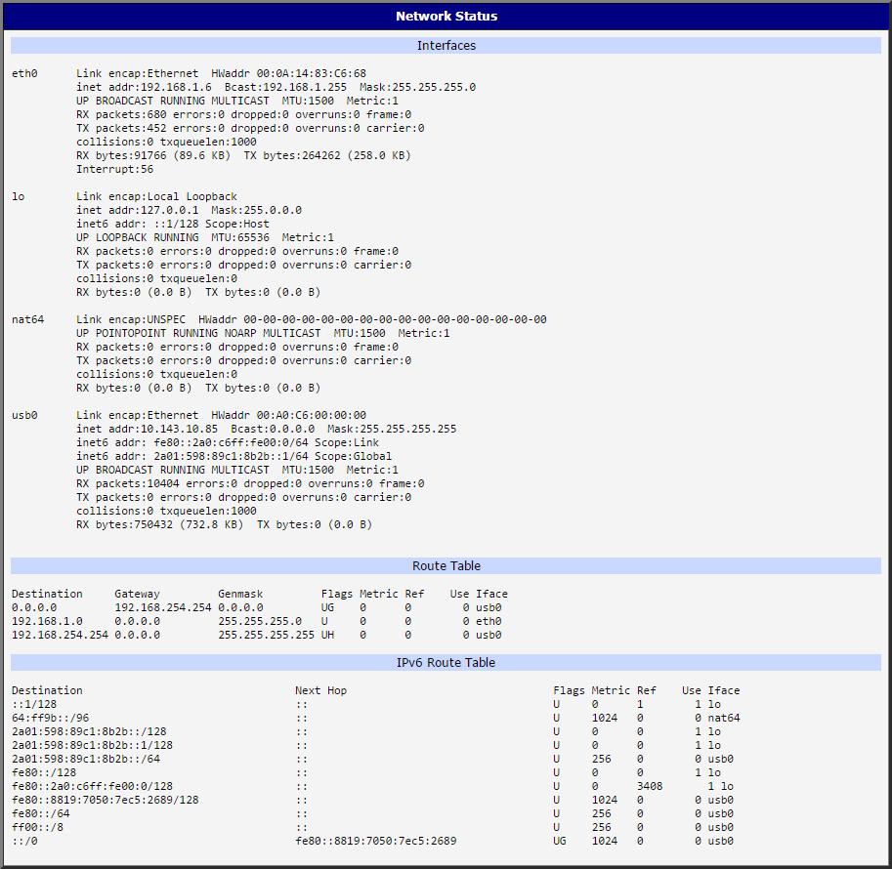Image resolution: width=892 pixels, height=869 pixels.
Task: Select TX bytes:264262 (258.0 KB) text
Action: [x=327, y=155]
